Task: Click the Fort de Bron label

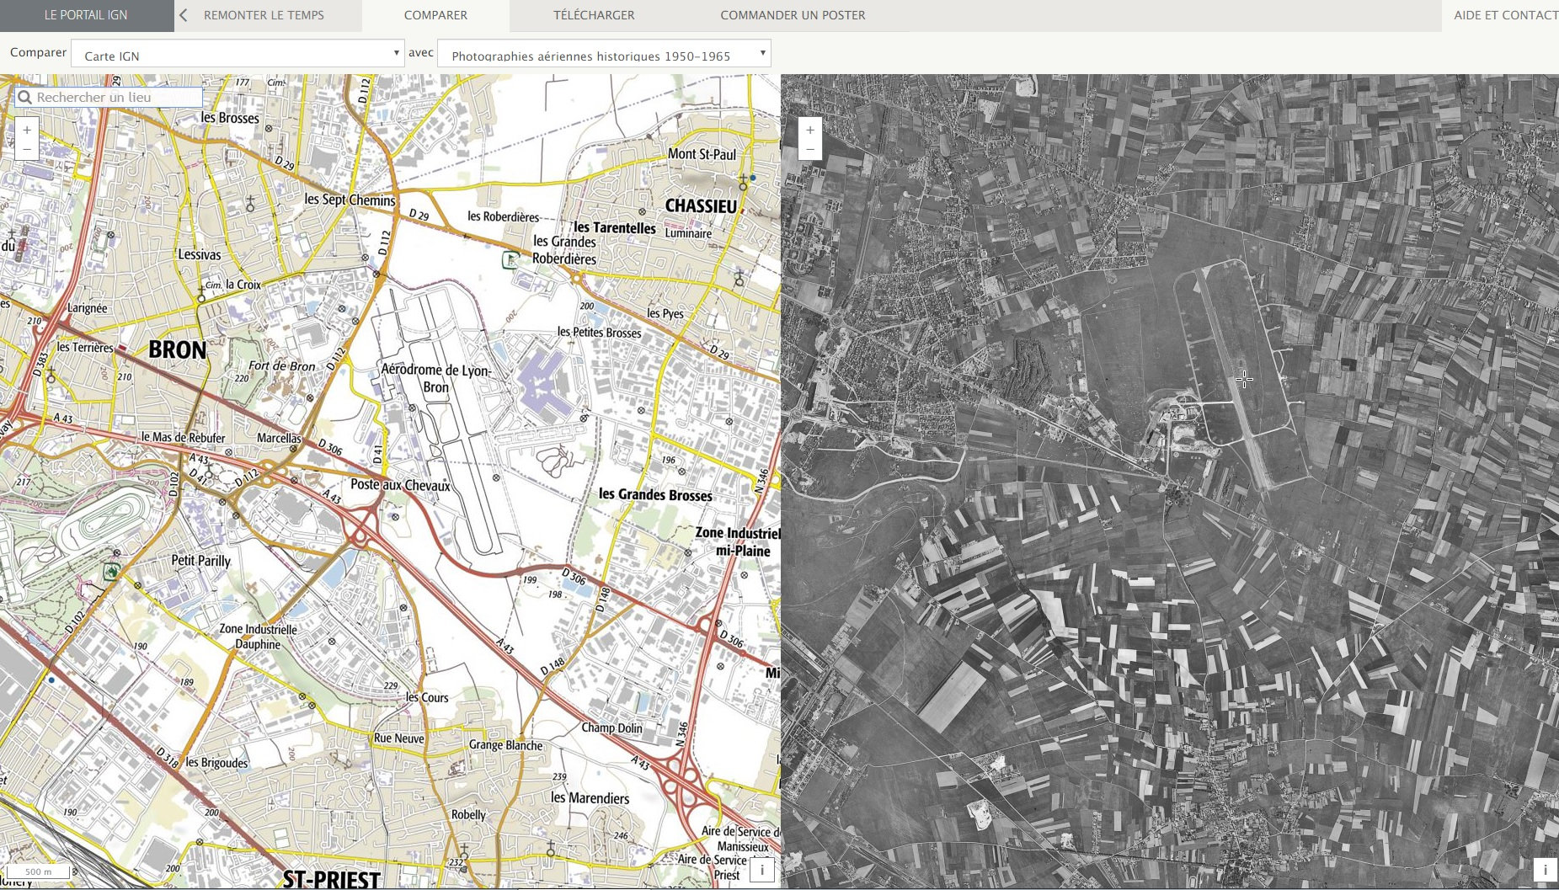Action: click(281, 366)
